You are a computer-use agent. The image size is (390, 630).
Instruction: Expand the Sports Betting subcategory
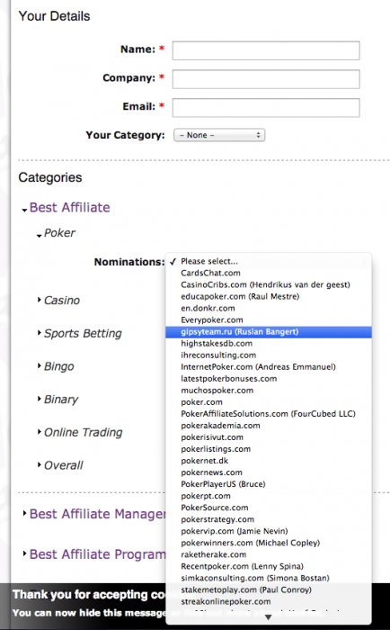79,334
